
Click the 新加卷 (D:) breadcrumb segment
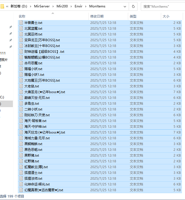click(19, 6)
